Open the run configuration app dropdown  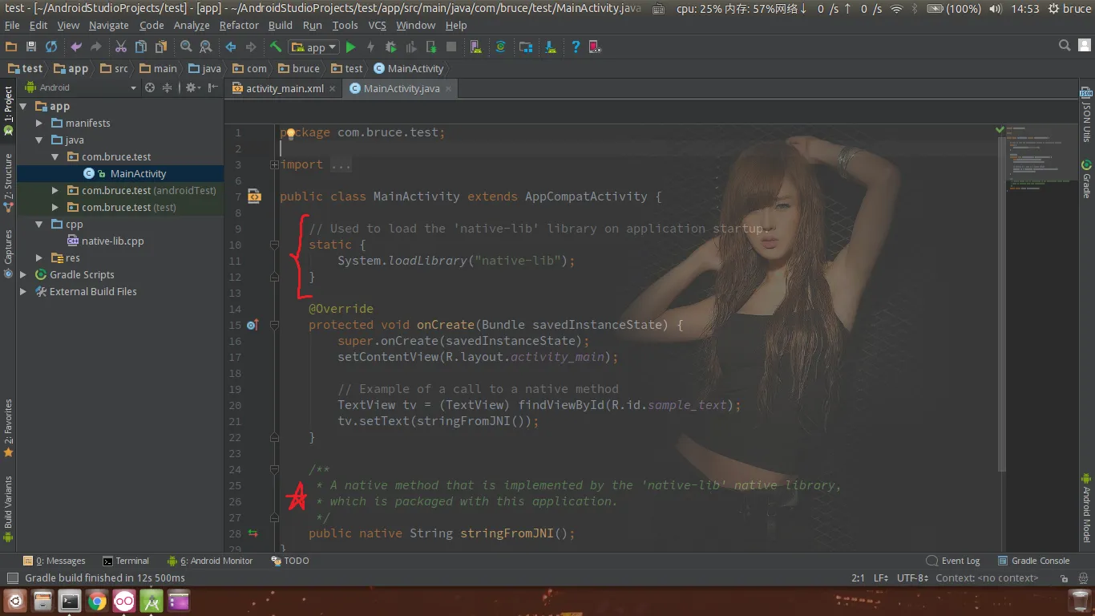tap(314, 47)
